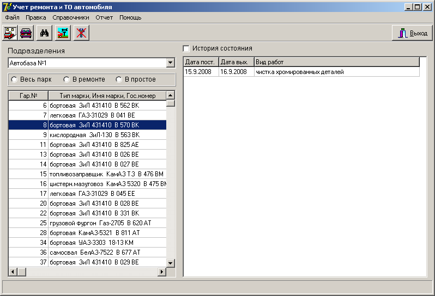Click the red car toolbar icon
The width and height of the screenshot is (435, 296).
tap(26, 33)
